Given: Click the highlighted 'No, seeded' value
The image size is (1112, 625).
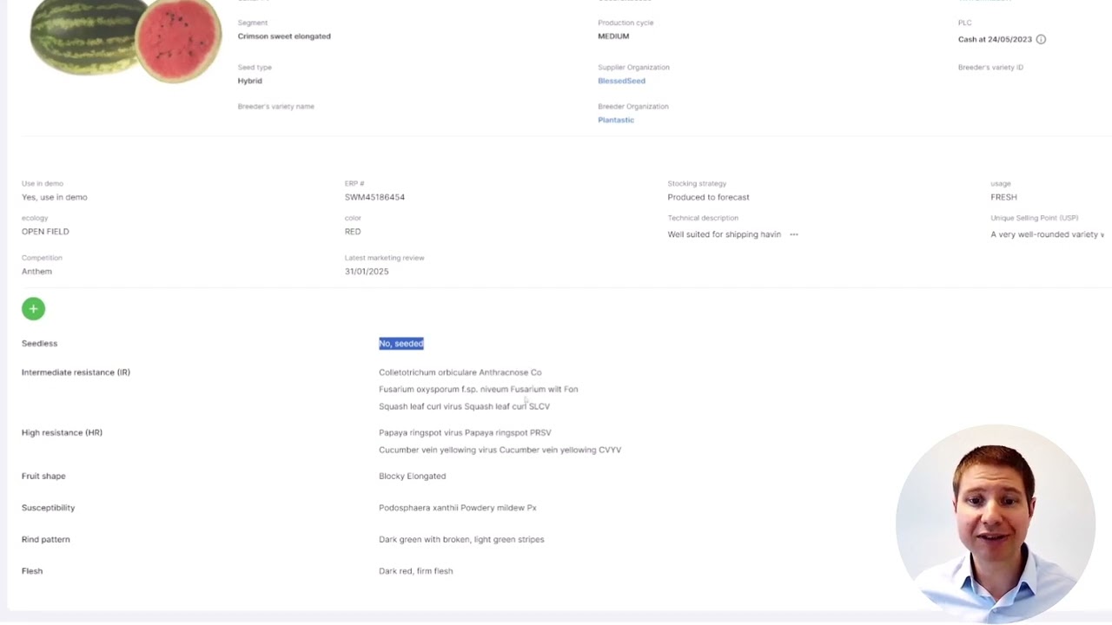Looking at the screenshot, I should coord(400,344).
